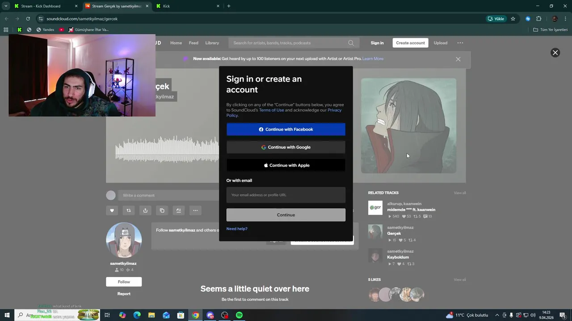The width and height of the screenshot is (572, 321).
Task: Click the email address or profile URL field
Action: (x=286, y=195)
